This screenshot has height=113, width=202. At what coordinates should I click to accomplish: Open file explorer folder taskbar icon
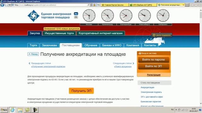coord(20,110)
